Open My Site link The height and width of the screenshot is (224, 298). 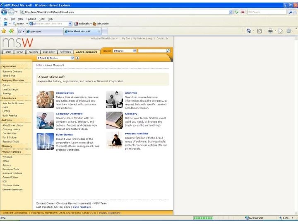(x=126, y=39)
